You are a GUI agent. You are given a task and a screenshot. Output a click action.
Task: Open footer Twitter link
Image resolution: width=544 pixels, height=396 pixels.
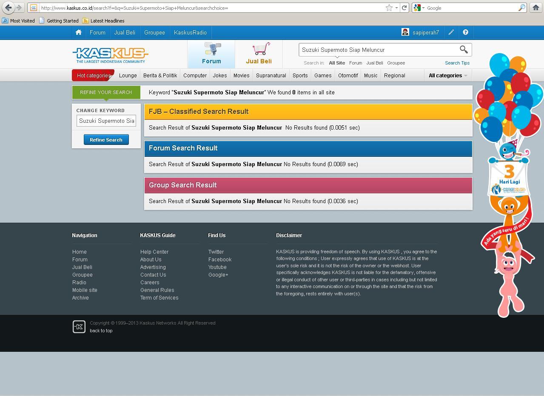(x=216, y=252)
